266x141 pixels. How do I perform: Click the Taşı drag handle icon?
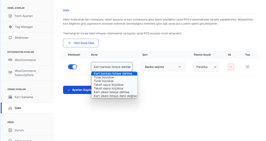[x=248, y=67]
